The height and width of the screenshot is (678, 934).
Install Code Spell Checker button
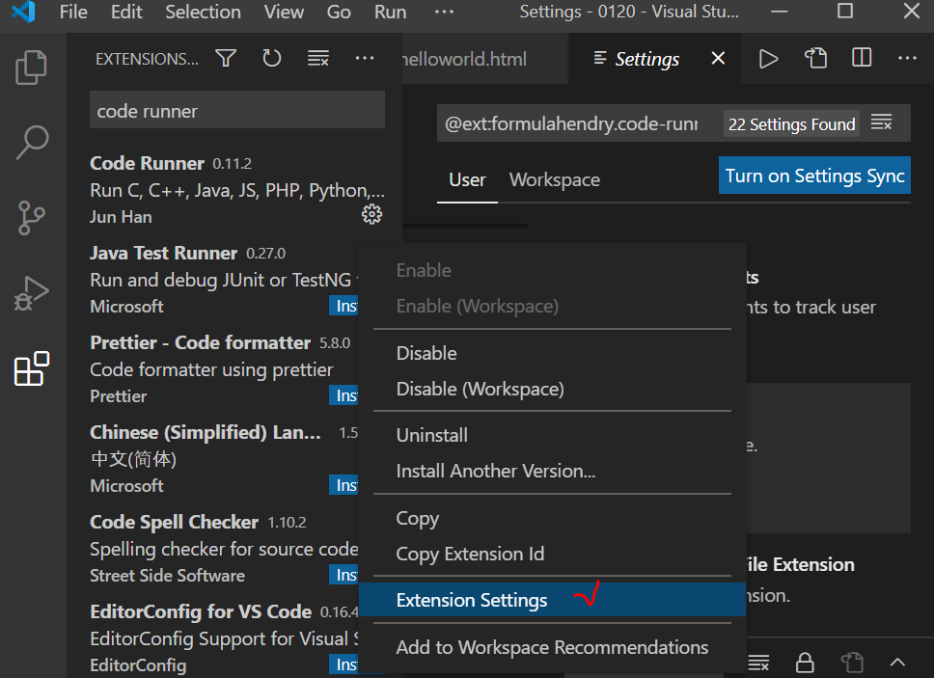click(x=343, y=575)
